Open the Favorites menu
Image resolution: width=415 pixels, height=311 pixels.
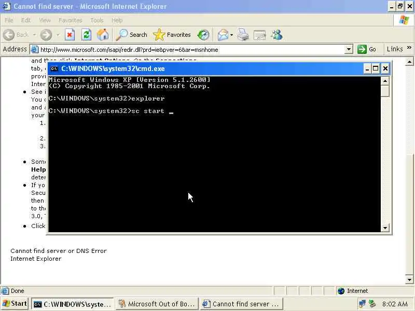pyautogui.click(x=70, y=20)
